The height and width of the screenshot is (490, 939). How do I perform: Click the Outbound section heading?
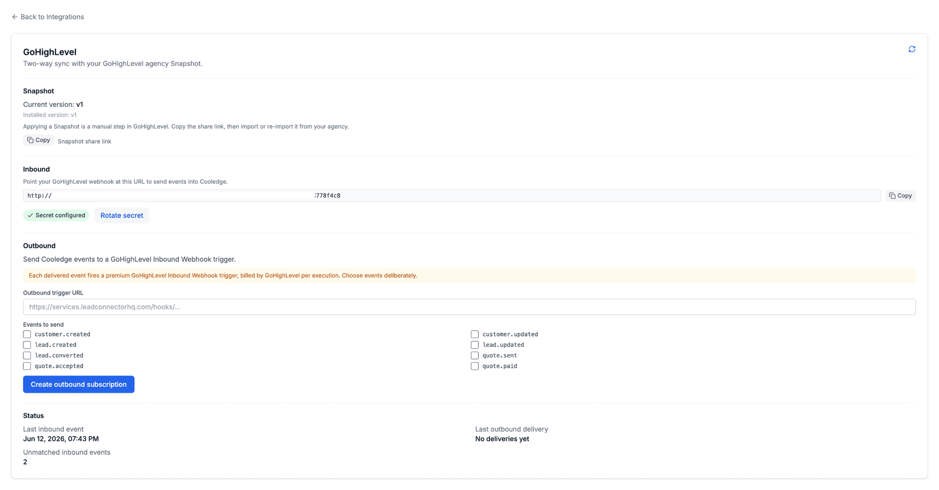(39, 246)
